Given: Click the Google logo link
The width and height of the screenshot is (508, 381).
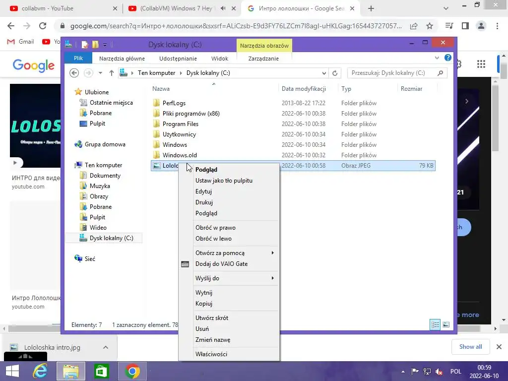Looking at the screenshot, I should pos(34,65).
